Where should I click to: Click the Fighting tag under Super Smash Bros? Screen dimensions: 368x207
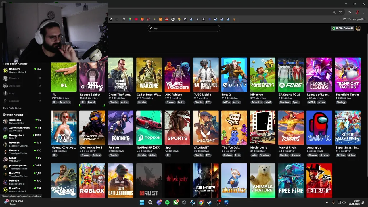[x=341, y=155]
